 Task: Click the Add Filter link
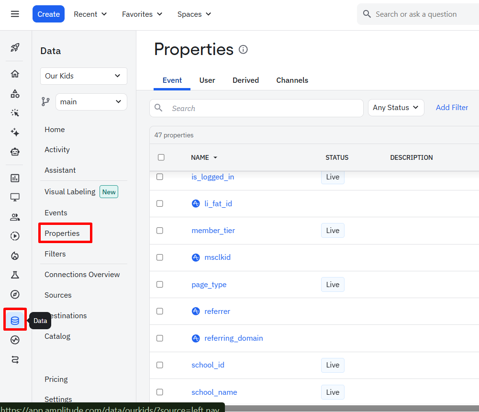tap(452, 108)
